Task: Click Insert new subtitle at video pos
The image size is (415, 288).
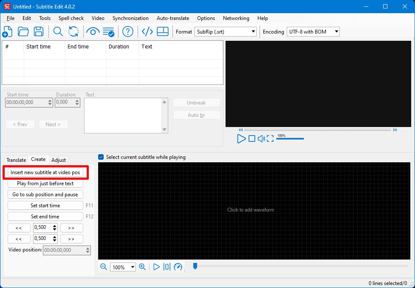Action: 45,172
